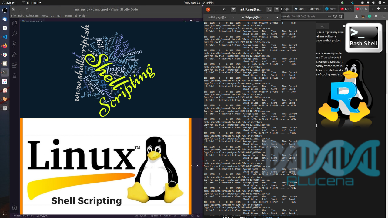Show Applications grid in dock

coord(5,213)
